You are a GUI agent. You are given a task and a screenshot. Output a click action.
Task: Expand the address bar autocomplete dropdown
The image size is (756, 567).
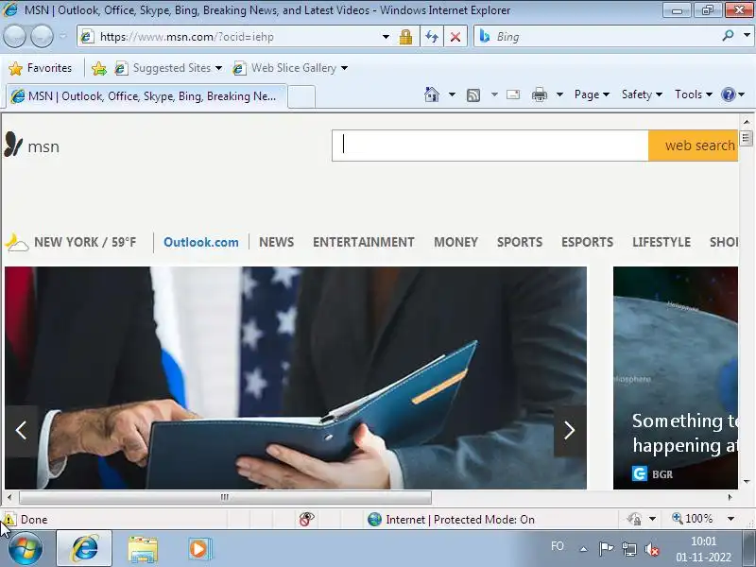click(x=386, y=37)
